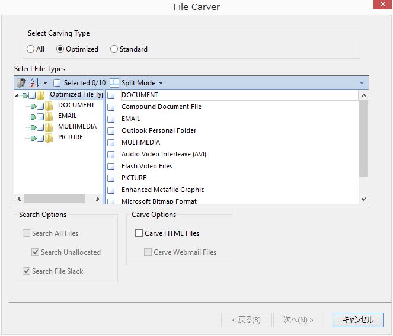Check the DOCUMENT tree folder checkbox
Viewport: 393px width, 336px height.
coord(40,106)
